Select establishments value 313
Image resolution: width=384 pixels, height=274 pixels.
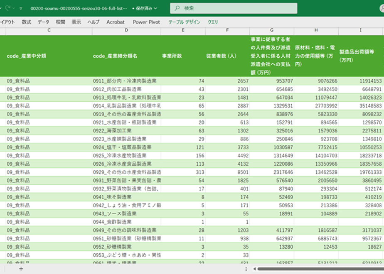pos(183,172)
